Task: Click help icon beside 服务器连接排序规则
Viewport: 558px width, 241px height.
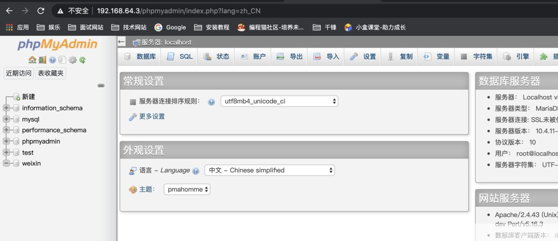Action: point(211,102)
